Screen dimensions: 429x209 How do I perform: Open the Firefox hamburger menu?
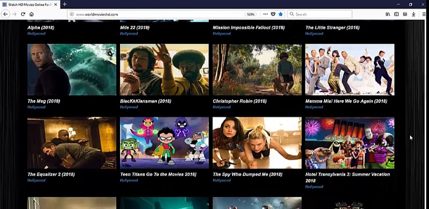[424, 14]
